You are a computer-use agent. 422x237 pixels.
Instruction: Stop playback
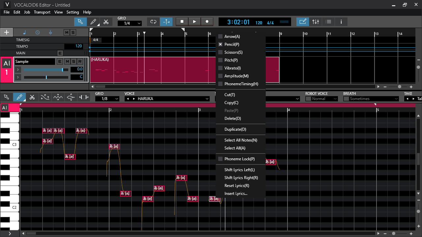point(182,21)
